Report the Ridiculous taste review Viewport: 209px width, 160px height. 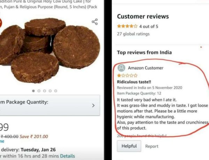click(x=152, y=146)
